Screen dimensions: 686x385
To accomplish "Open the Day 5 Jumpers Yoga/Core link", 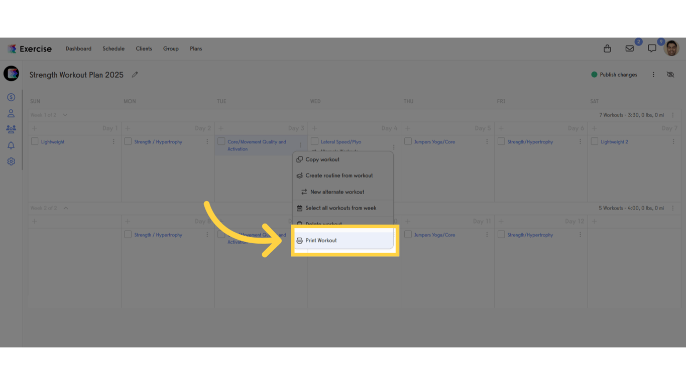I will pos(434,142).
